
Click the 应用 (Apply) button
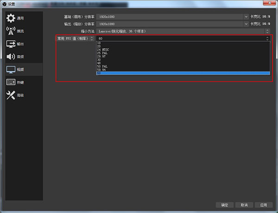(x=264, y=205)
